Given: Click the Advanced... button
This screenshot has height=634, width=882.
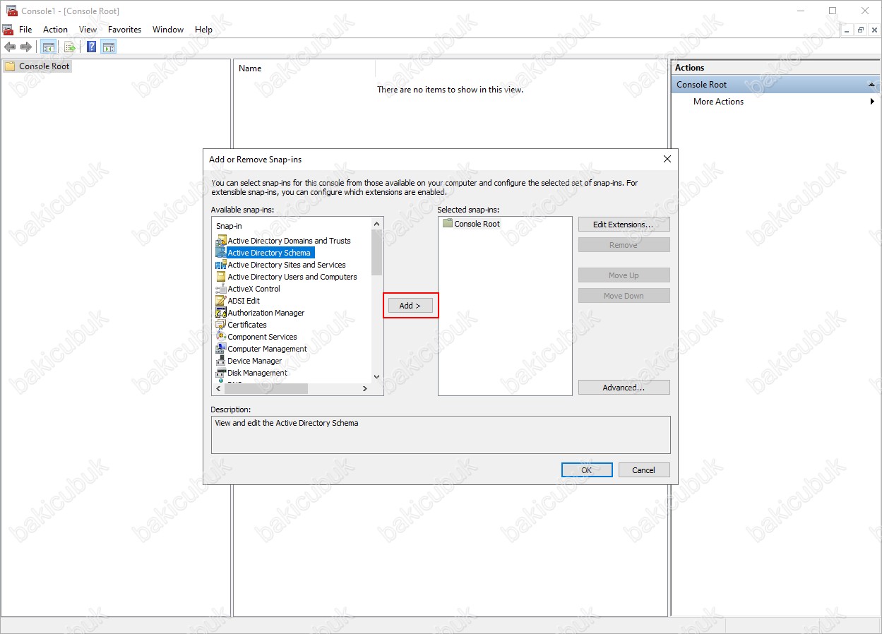Looking at the screenshot, I should [x=624, y=388].
